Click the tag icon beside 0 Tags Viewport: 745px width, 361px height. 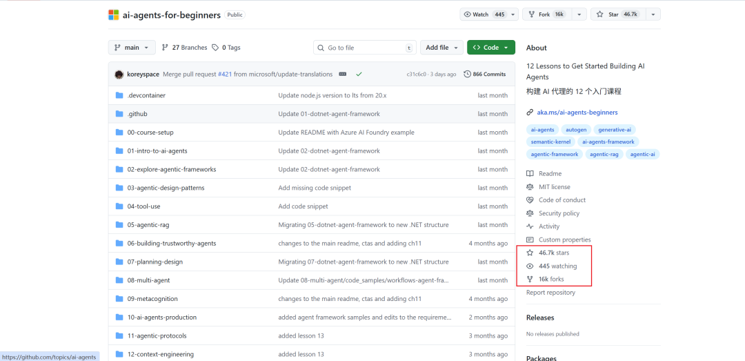(x=215, y=48)
